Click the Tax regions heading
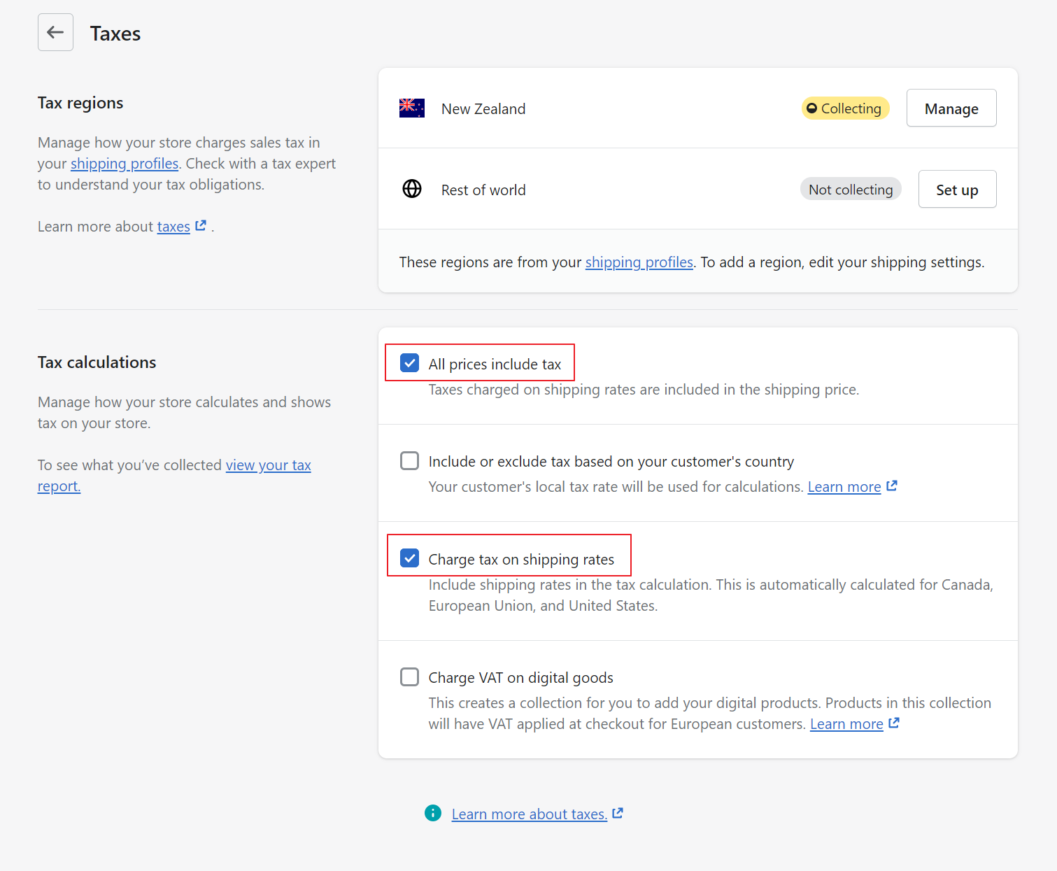This screenshot has height=871, width=1057. 80,103
